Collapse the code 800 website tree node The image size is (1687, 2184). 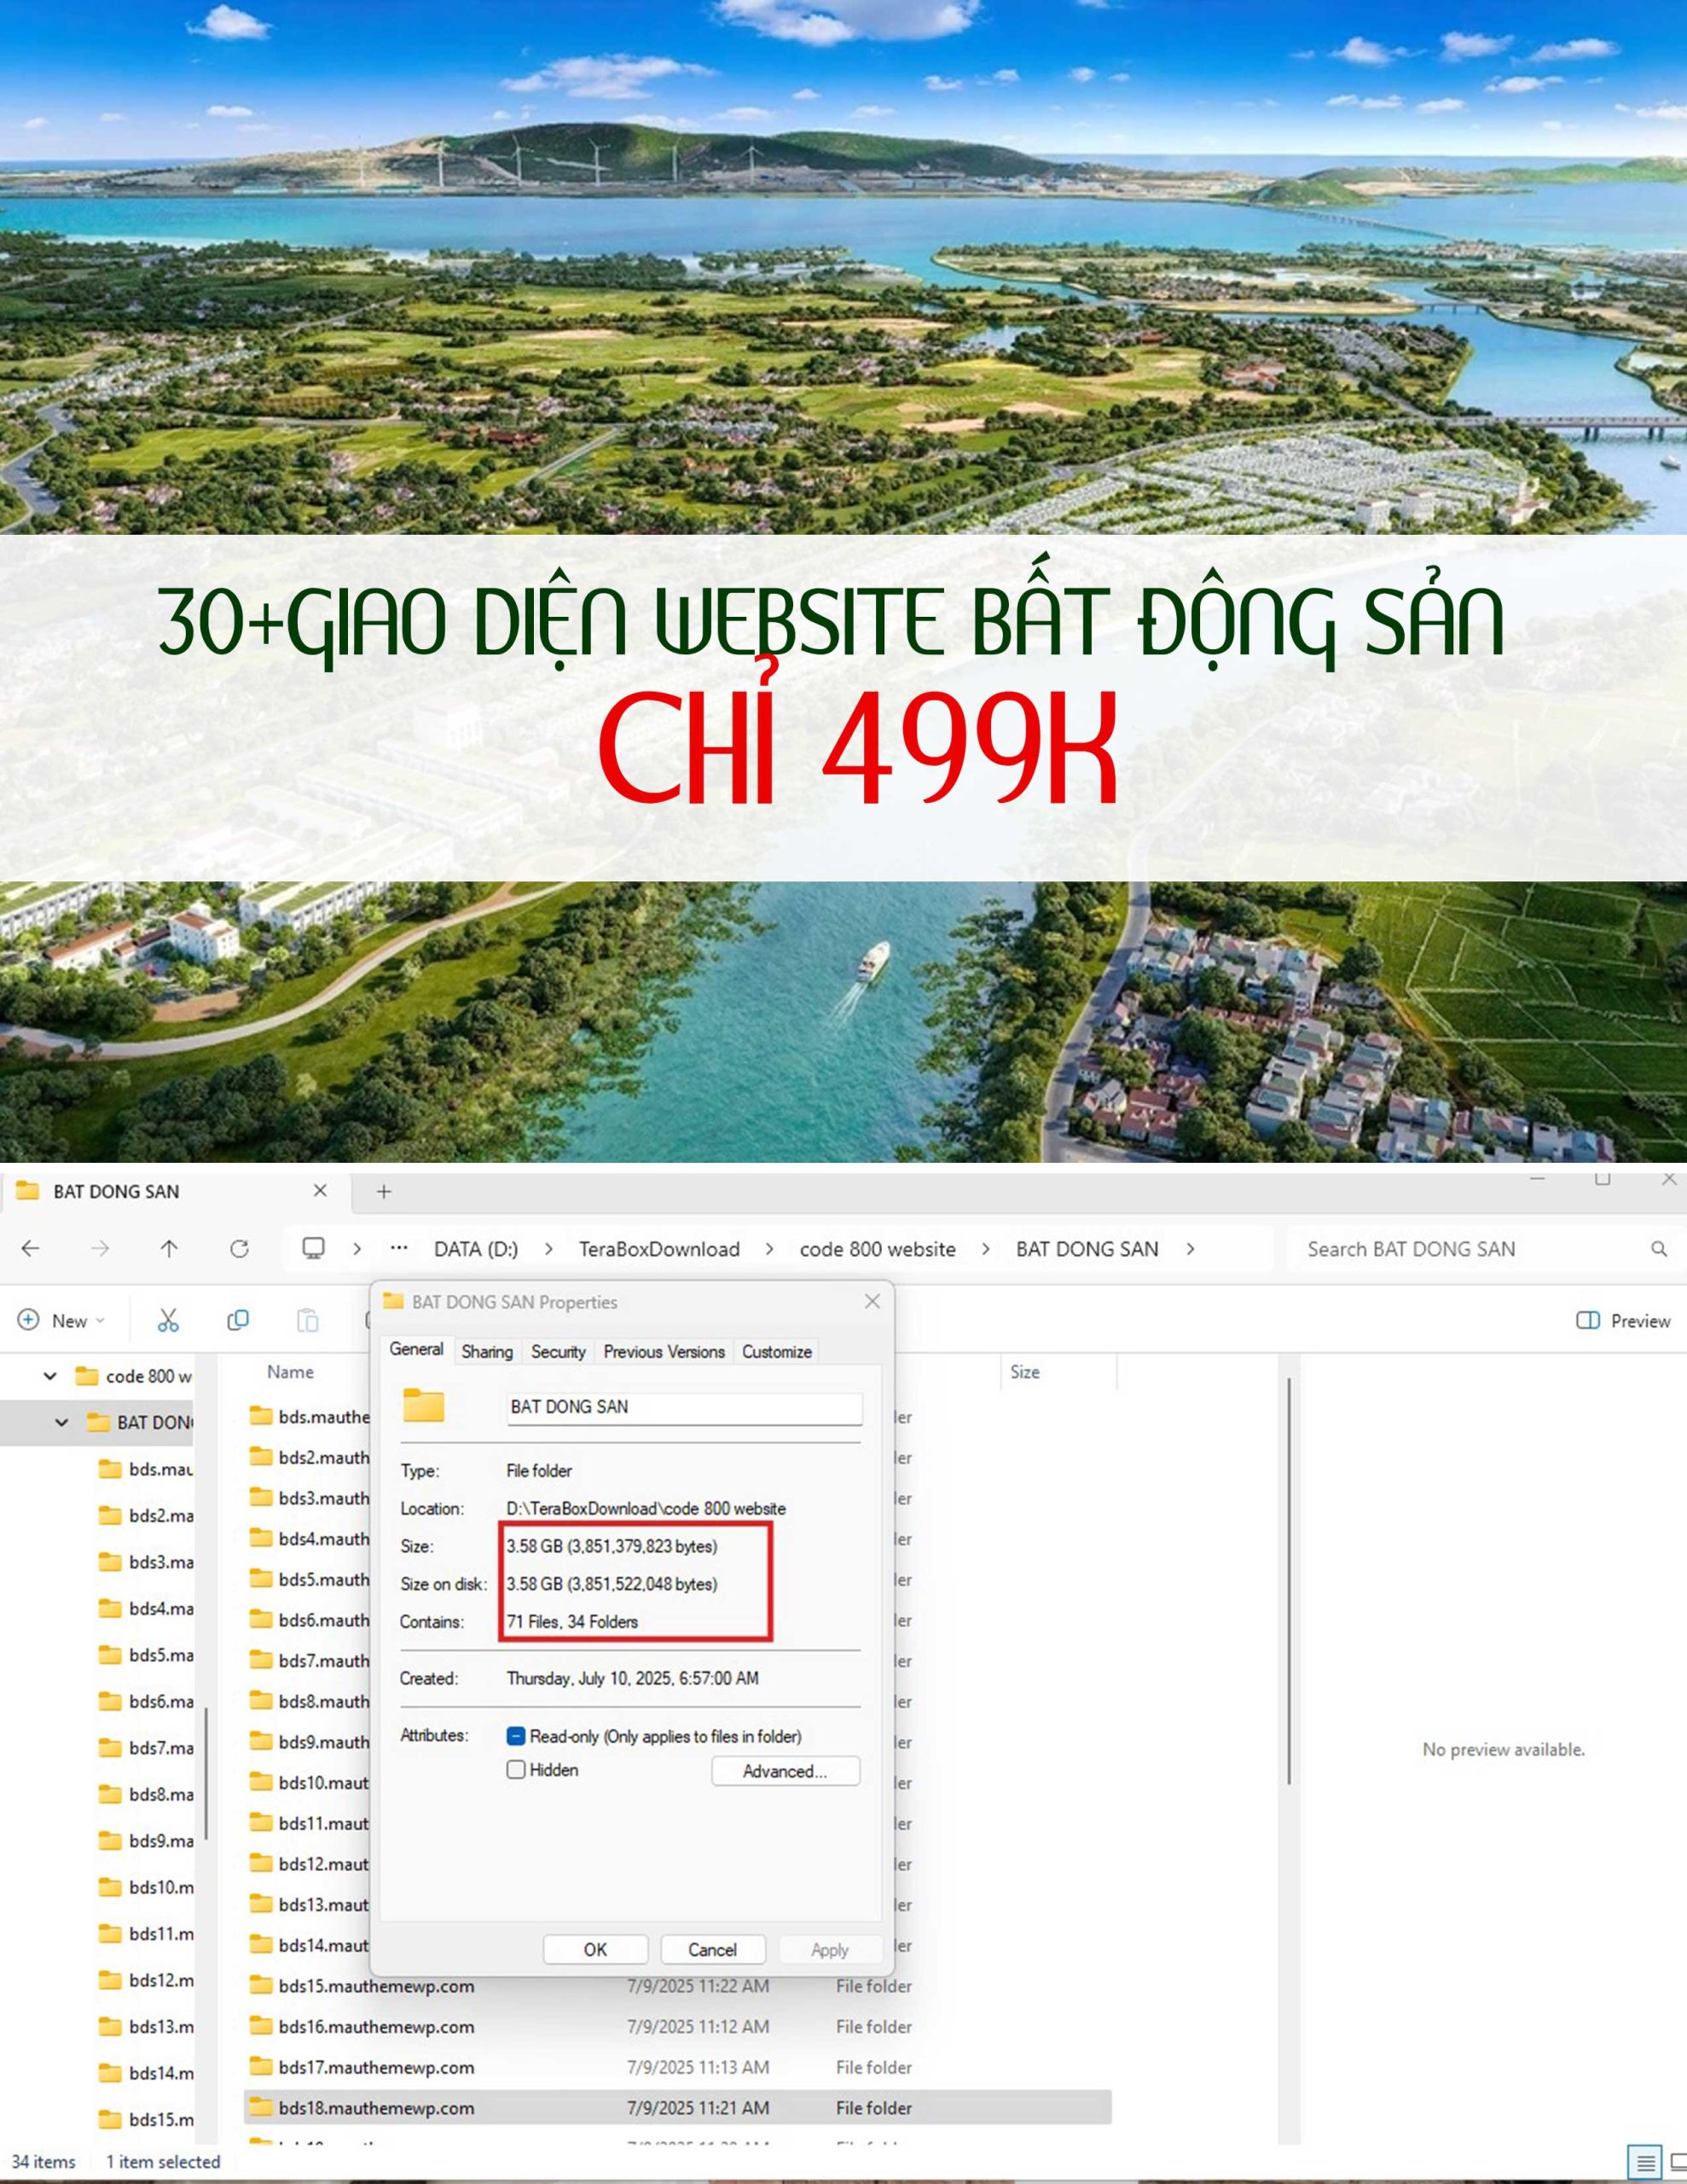pyautogui.click(x=50, y=1376)
